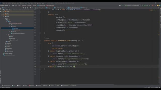The width and height of the screenshot is (161, 90).
Task: Open the Services tool window
Action: pyautogui.click(x=51, y=85)
